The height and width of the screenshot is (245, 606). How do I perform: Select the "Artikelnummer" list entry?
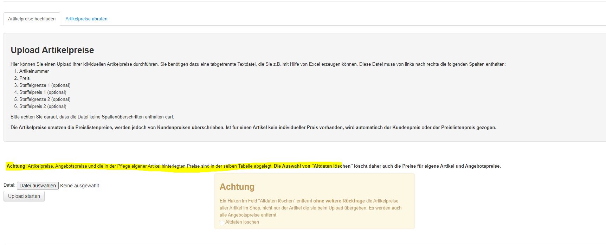pyautogui.click(x=34, y=71)
